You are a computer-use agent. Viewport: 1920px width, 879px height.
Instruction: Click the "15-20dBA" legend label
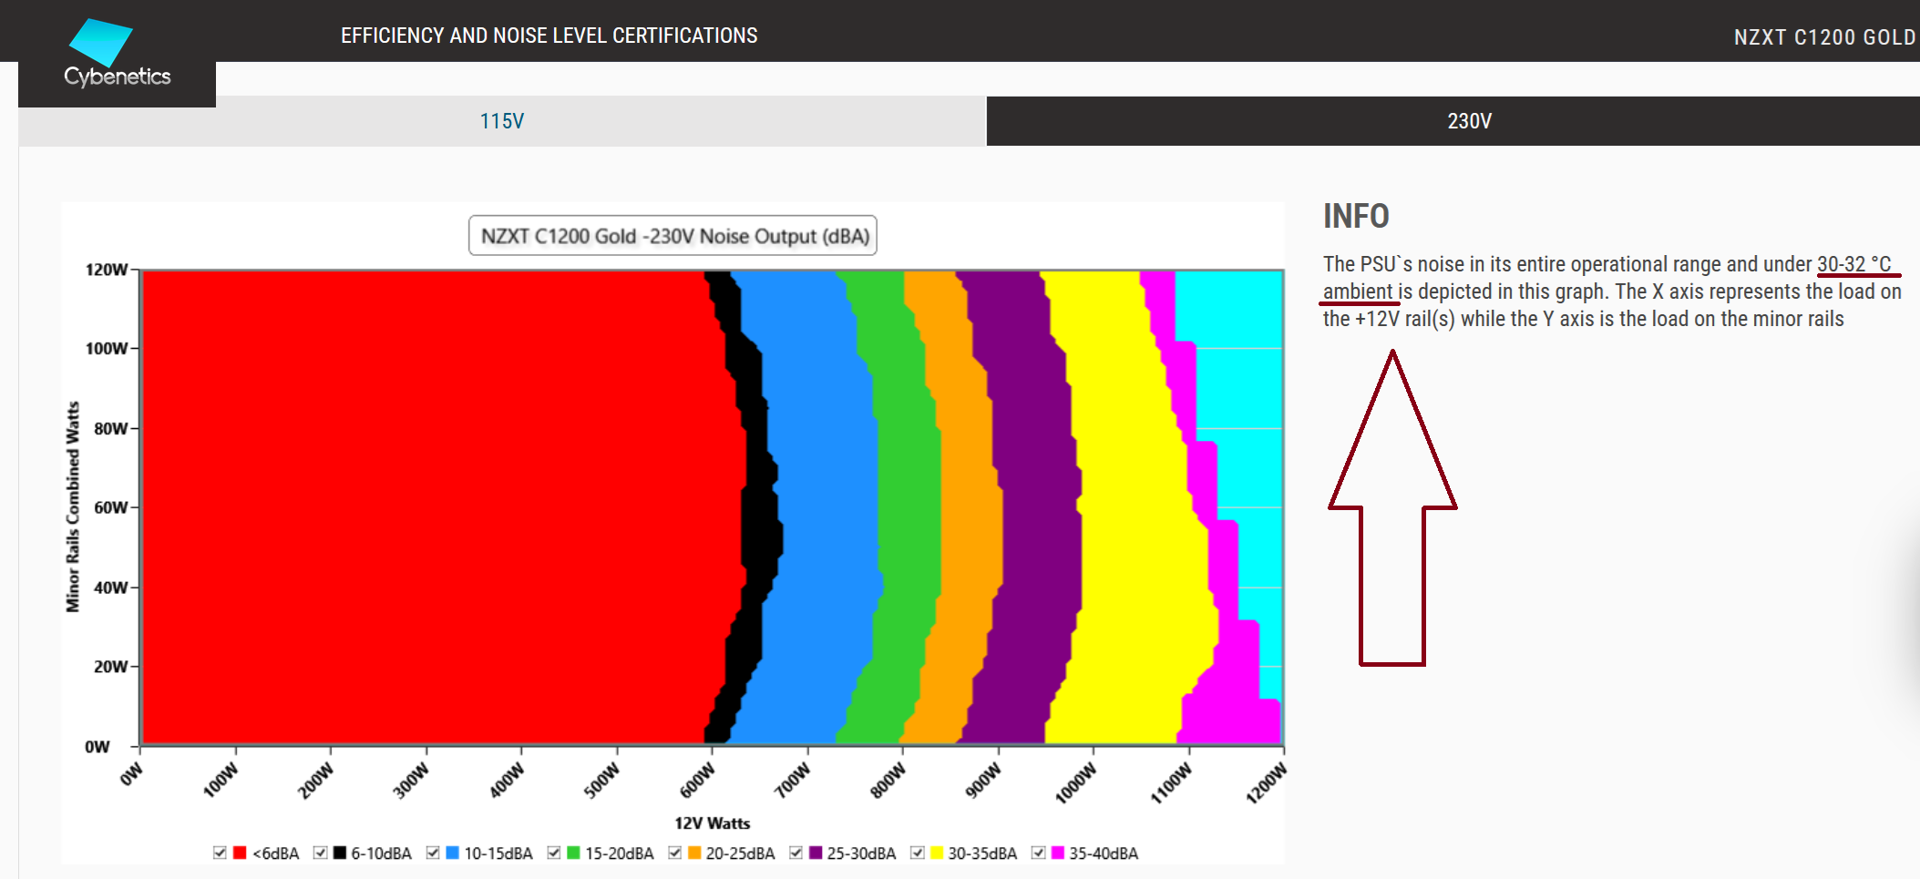(x=620, y=853)
